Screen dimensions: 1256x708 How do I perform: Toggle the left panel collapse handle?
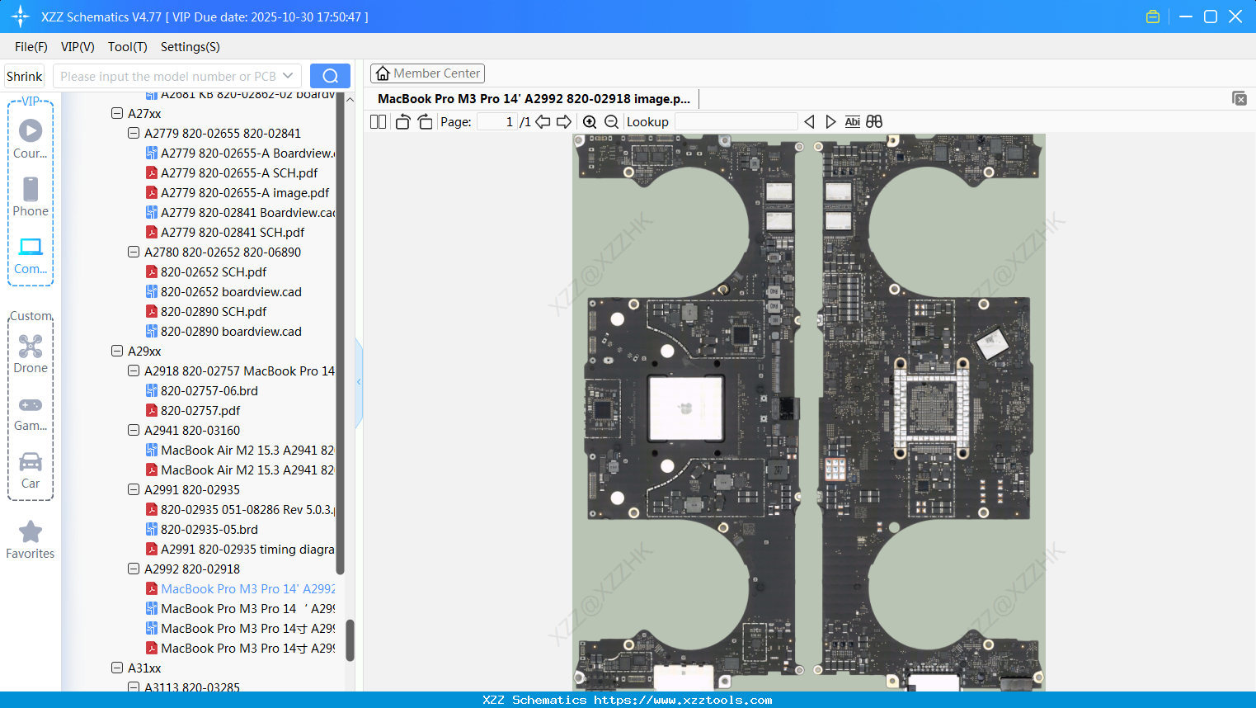pos(359,382)
